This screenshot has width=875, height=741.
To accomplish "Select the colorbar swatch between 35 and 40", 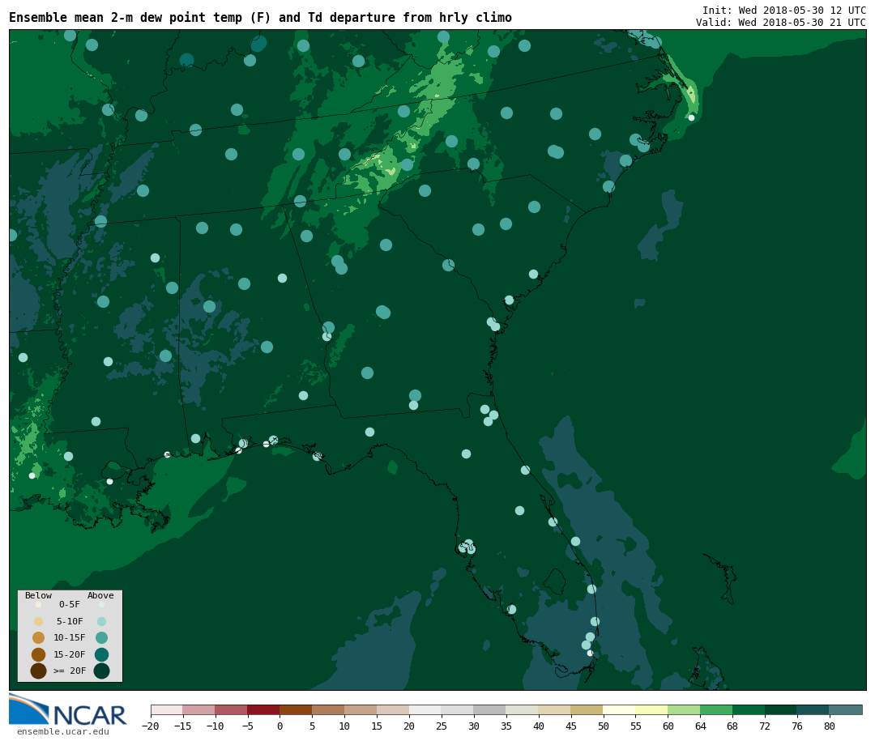I will [x=523, y=709].
